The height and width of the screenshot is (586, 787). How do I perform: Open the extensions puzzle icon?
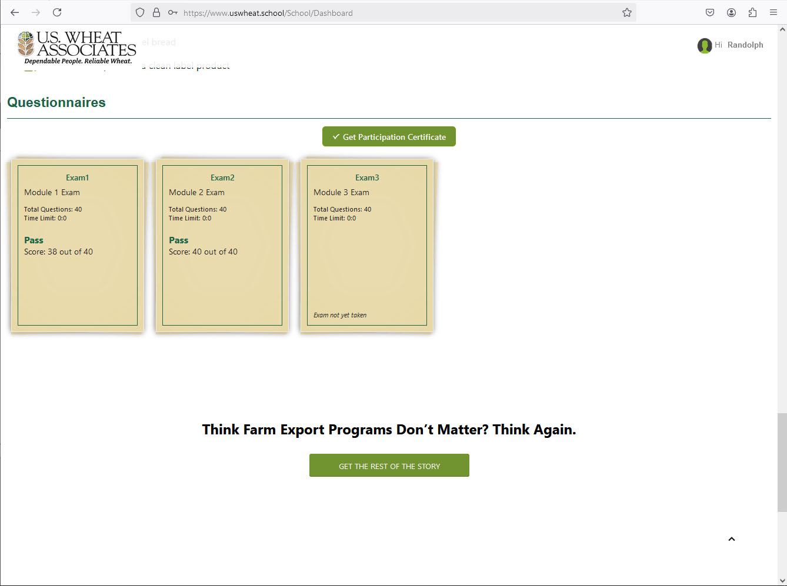tap(752, 12)
